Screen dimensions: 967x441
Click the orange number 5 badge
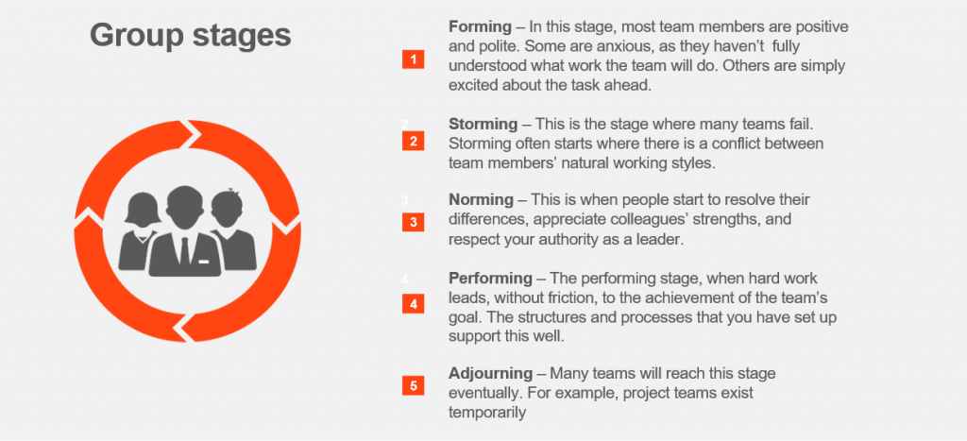pyautogui.click(x=414, y=386)
